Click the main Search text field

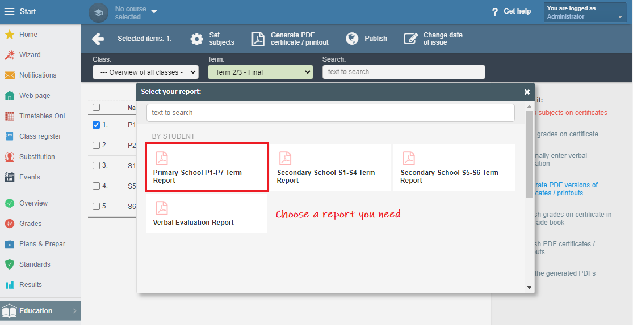[404, 72]
